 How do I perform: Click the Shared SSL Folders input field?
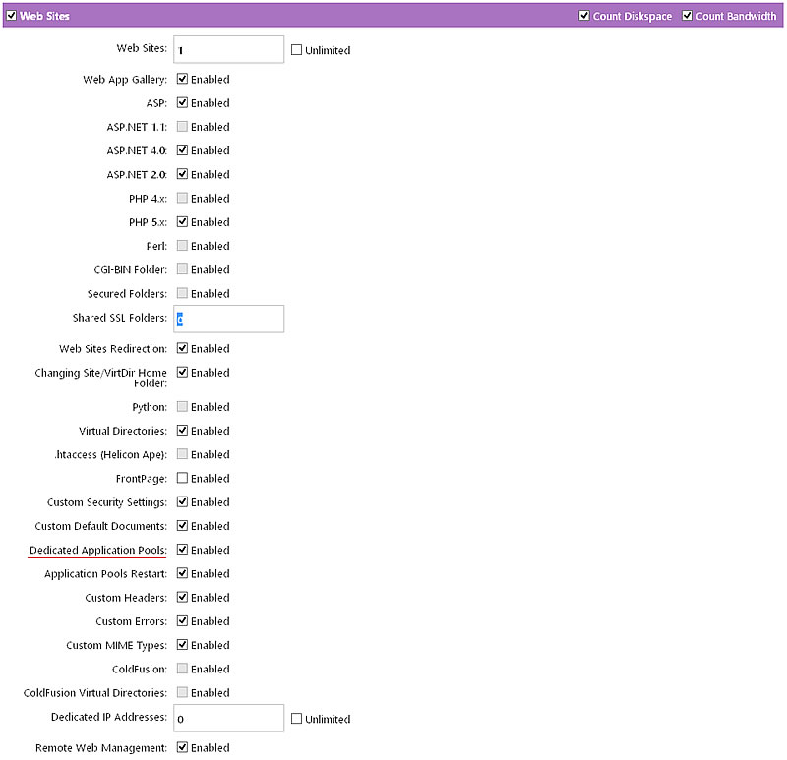[x=229, y=319]
